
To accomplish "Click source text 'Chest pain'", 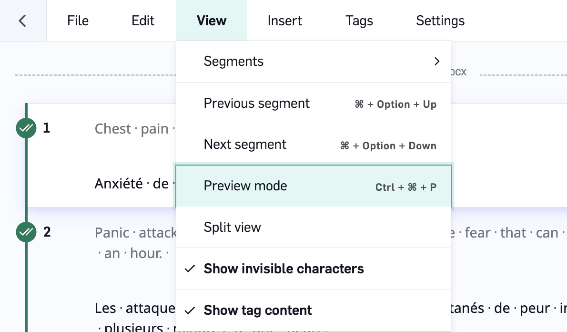I will (x=132, y=128).
